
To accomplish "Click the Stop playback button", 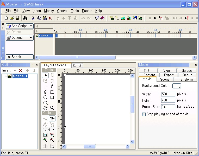I will [x=150, y=18].
